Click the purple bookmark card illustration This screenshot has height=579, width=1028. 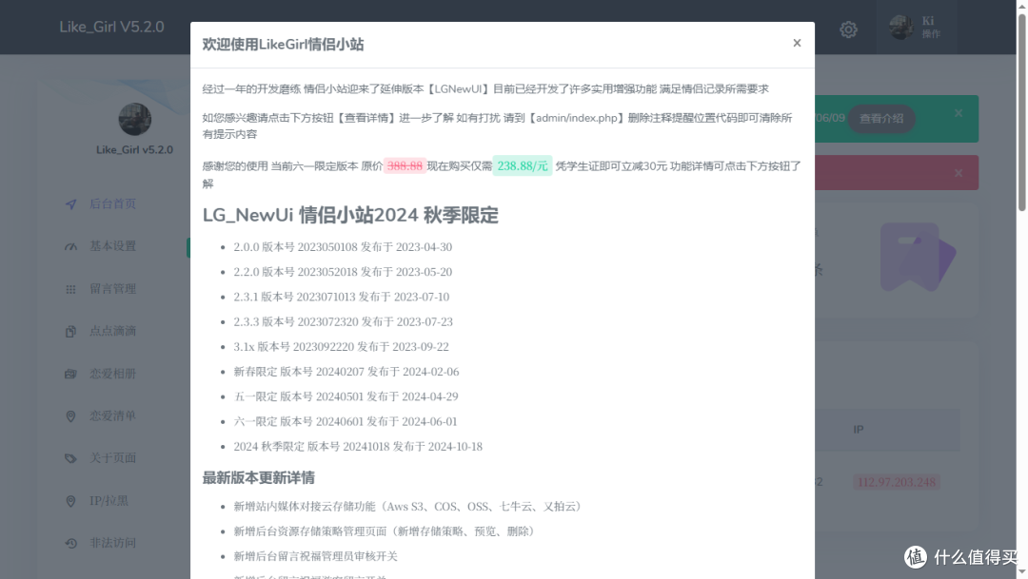tap(918, 258)
